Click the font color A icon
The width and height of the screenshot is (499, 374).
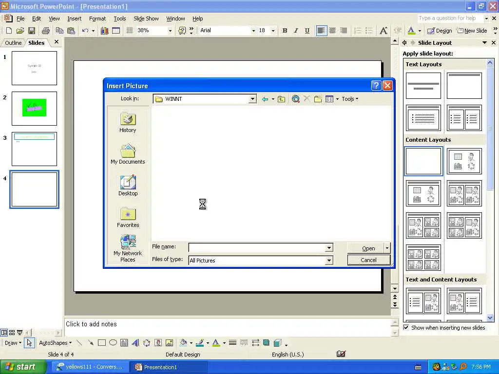click(411, 31)
